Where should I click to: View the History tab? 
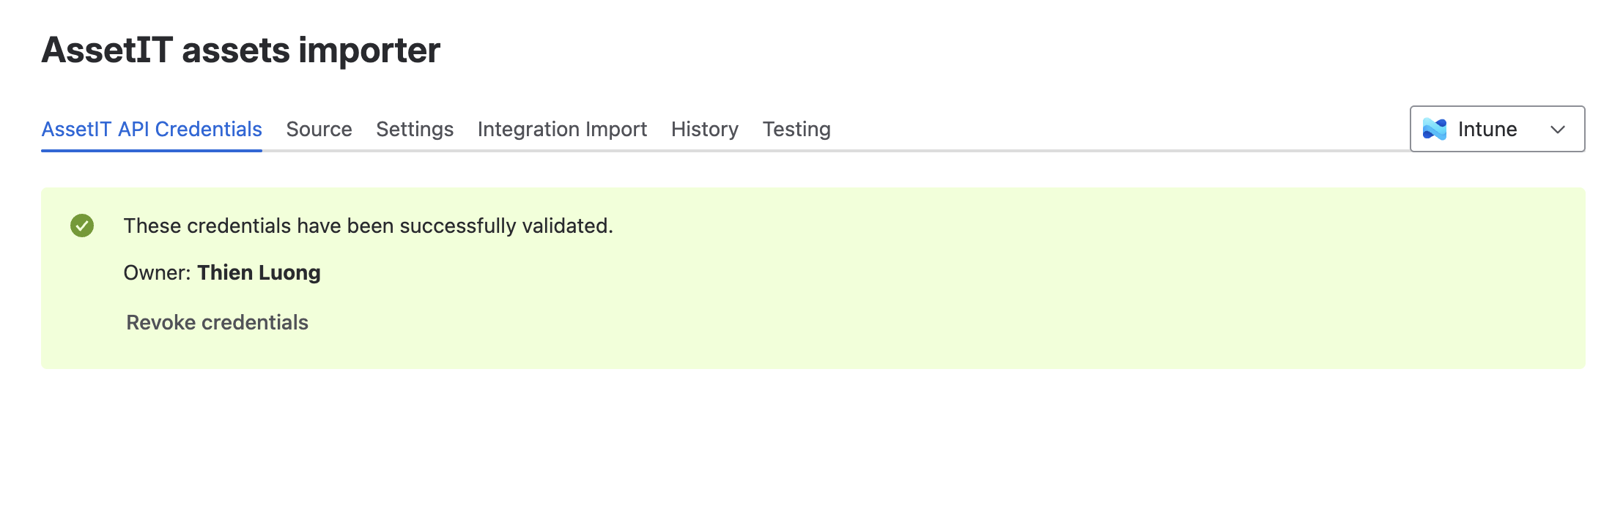pos(705,129)
